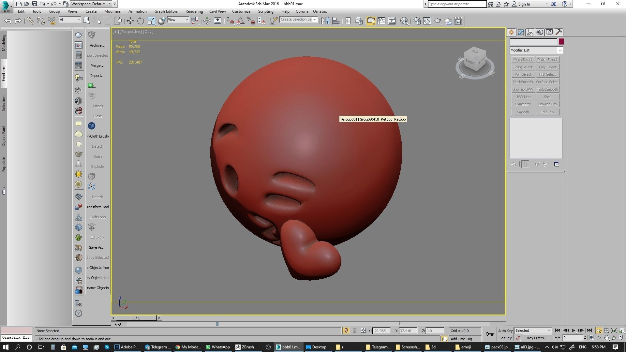Open the Perspective viewport label menu
Image resolution: width=626 pixels, height=352 pixels.
[130, 32]
